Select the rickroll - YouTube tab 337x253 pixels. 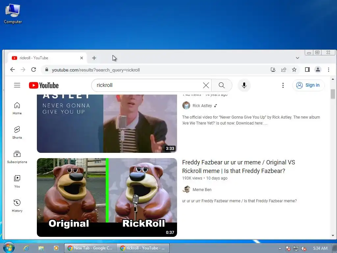pos(47,58)
